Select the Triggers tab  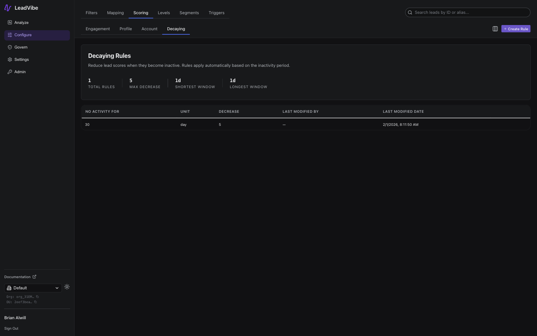[x=216, y=12]
